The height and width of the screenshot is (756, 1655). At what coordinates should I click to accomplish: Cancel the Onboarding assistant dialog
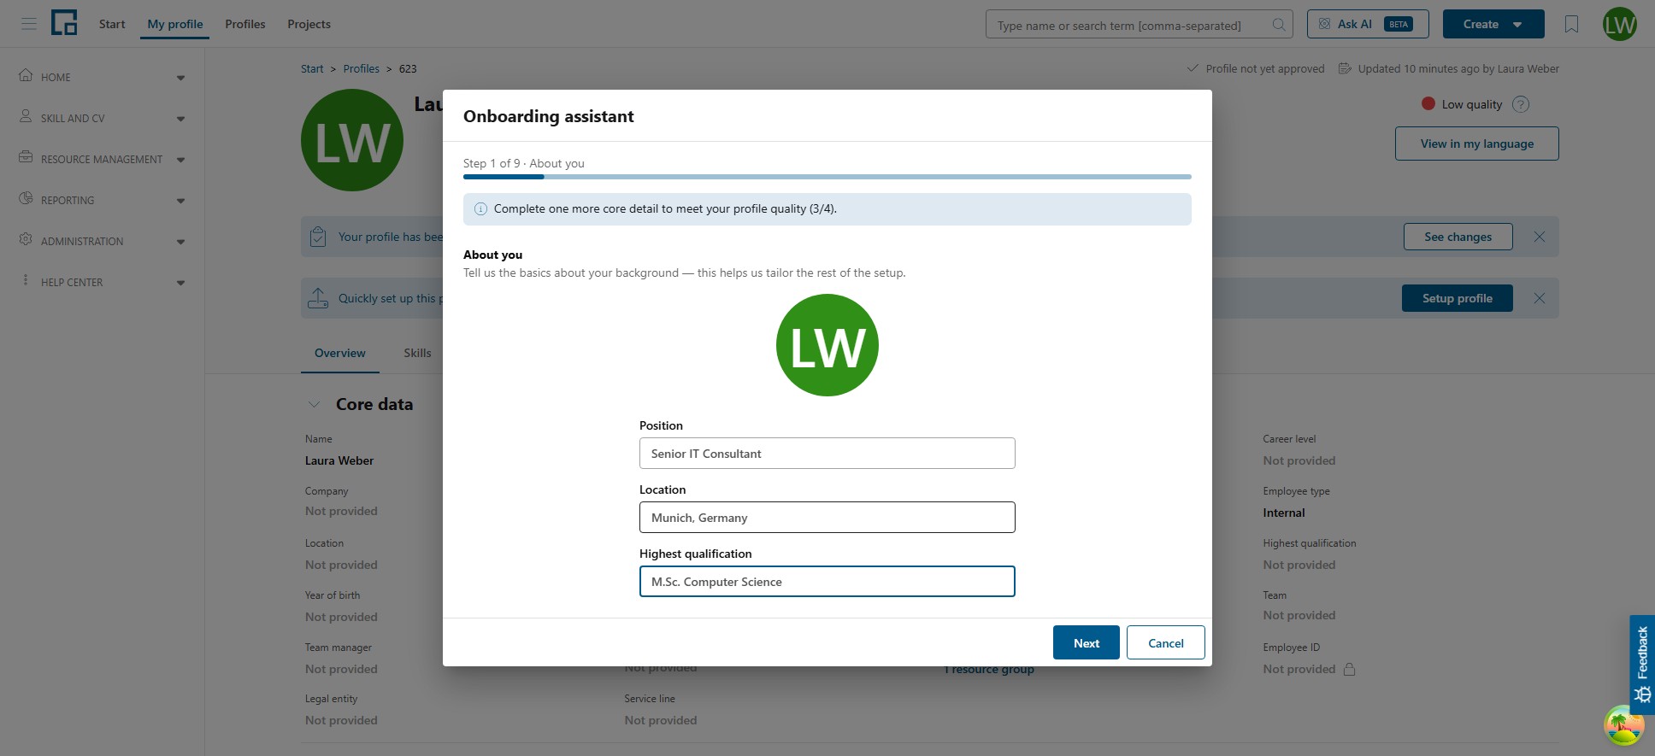coord(1166,642)
